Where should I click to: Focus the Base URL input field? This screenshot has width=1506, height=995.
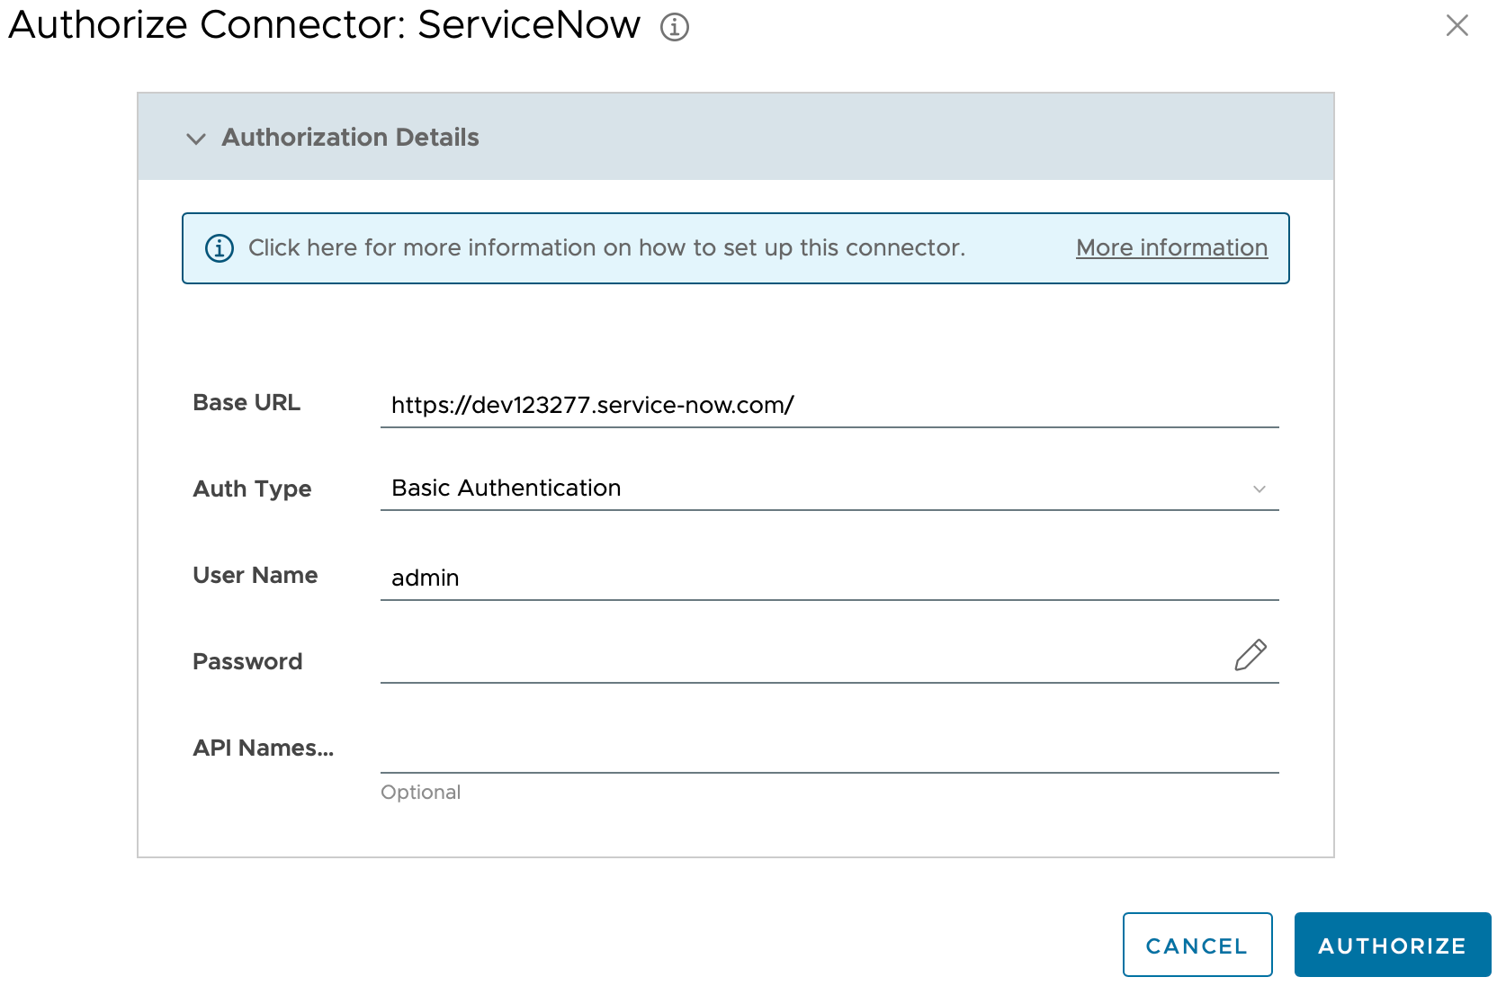click(x=828, y=405)
